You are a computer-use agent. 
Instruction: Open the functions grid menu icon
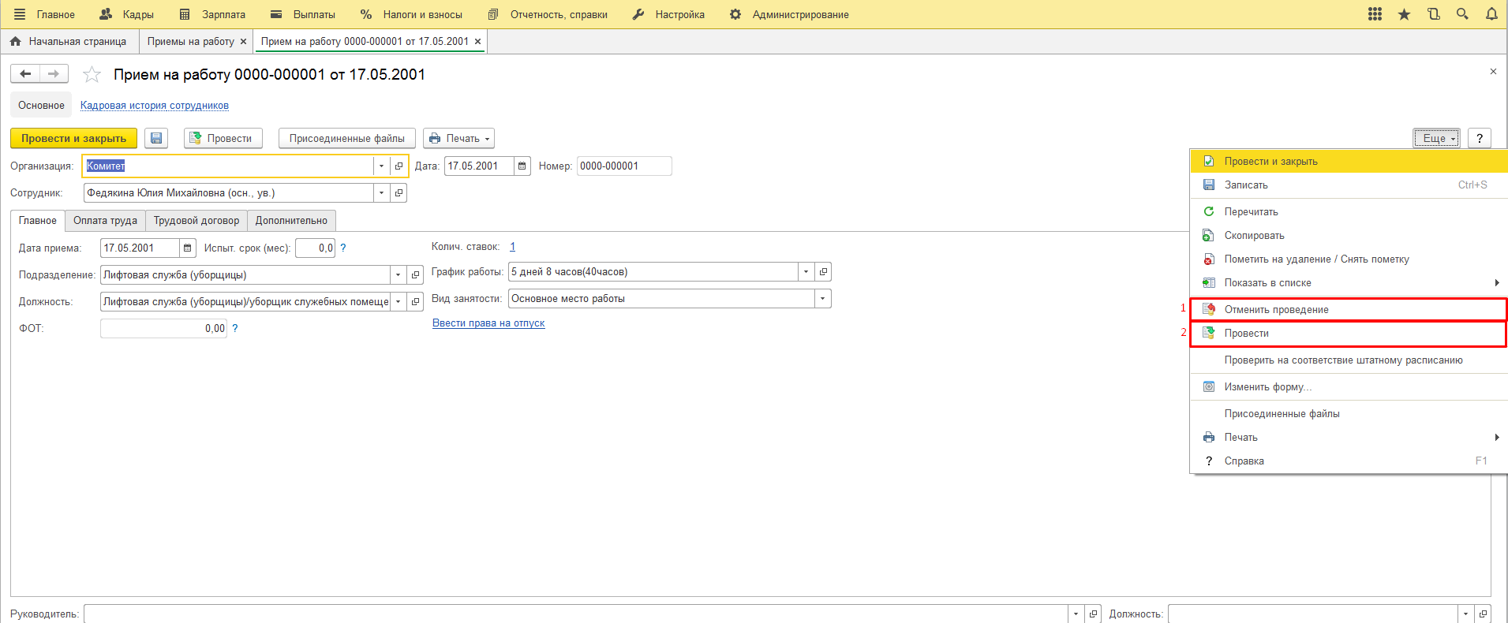(1375, 14)
